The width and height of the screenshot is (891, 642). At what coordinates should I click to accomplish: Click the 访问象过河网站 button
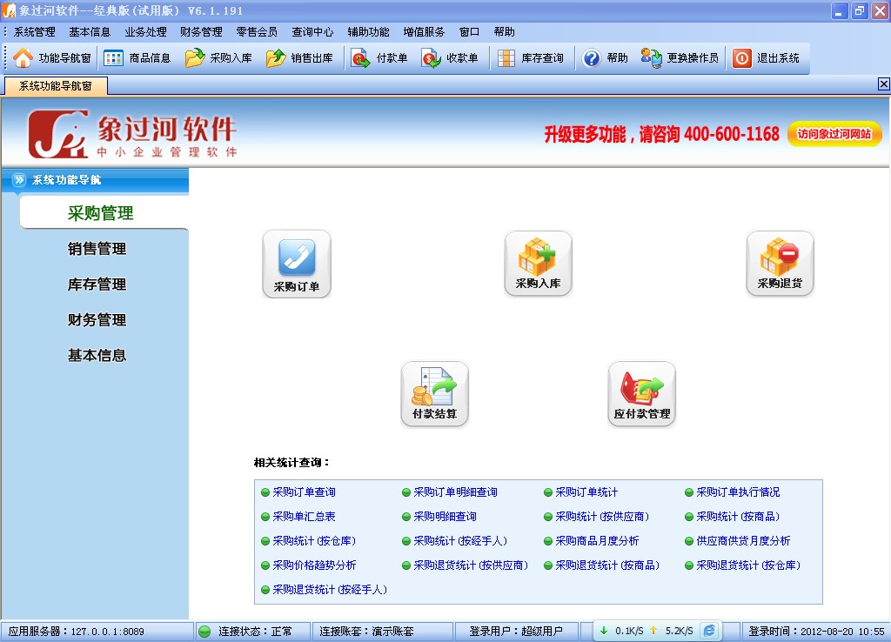[834, 134]
